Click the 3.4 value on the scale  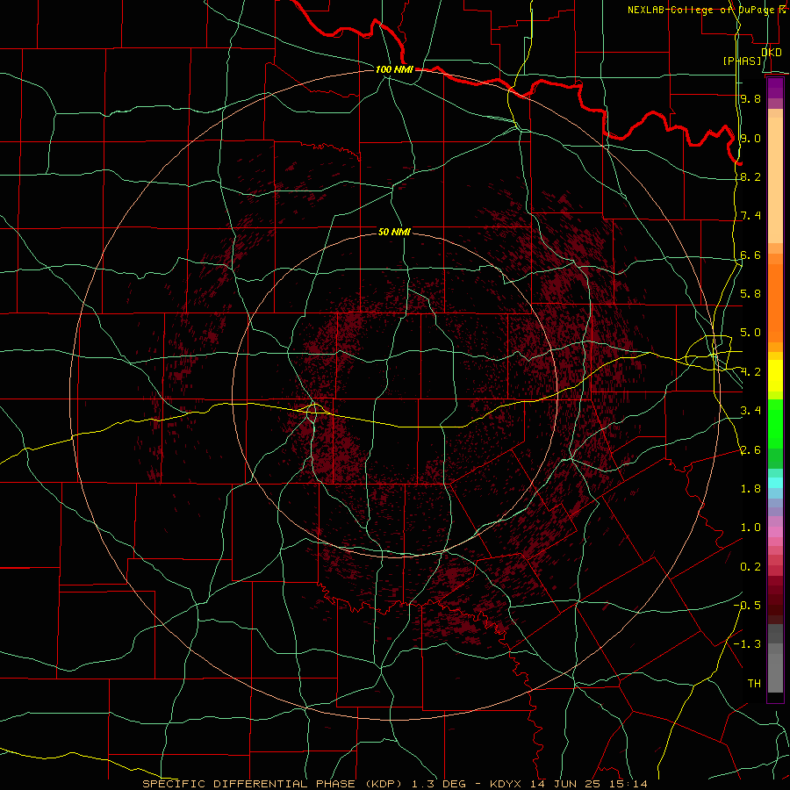click(x=750, y=411)
